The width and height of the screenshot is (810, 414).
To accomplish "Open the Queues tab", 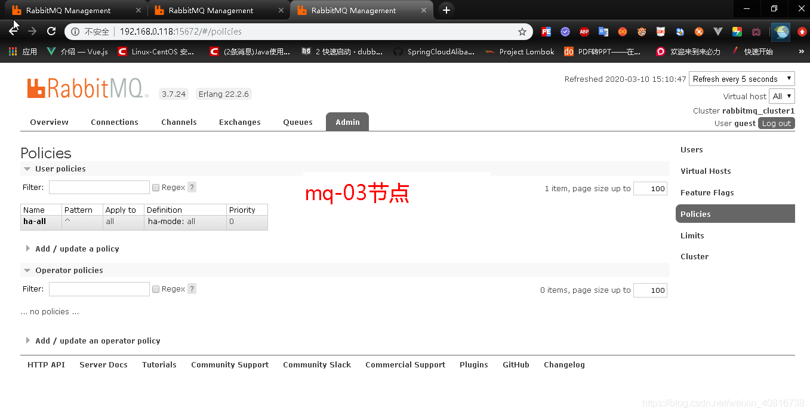I will (298, 122).
